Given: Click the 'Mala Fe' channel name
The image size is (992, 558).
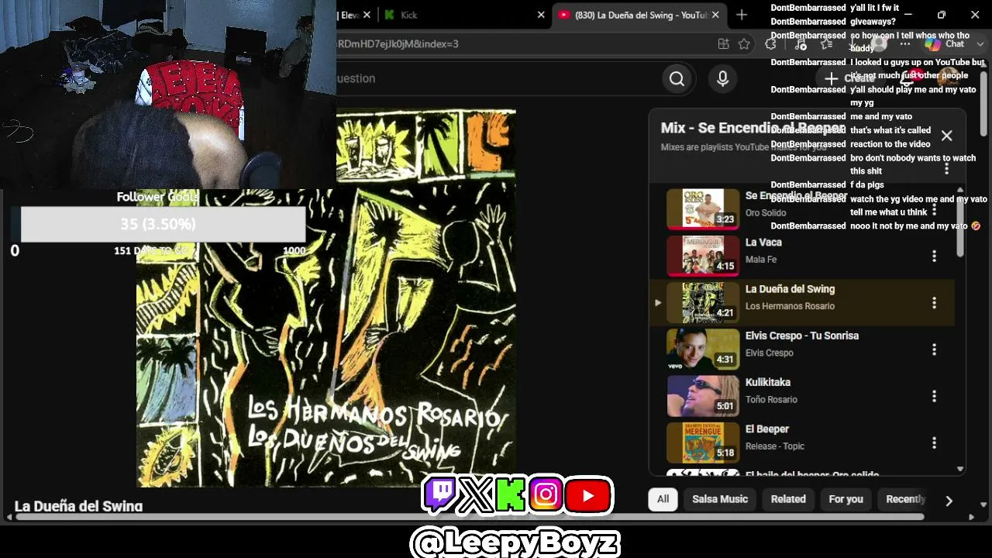Looking at the screenshot, I should click(x=761, y=260).
